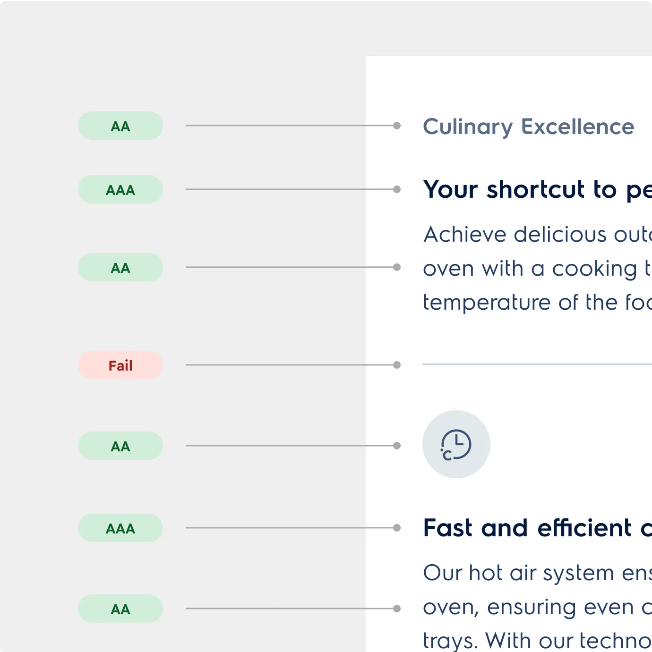Click the connector dot beside 'oven with a cooking'
Viewport: 652px width, 652px height.
(397, 267)
